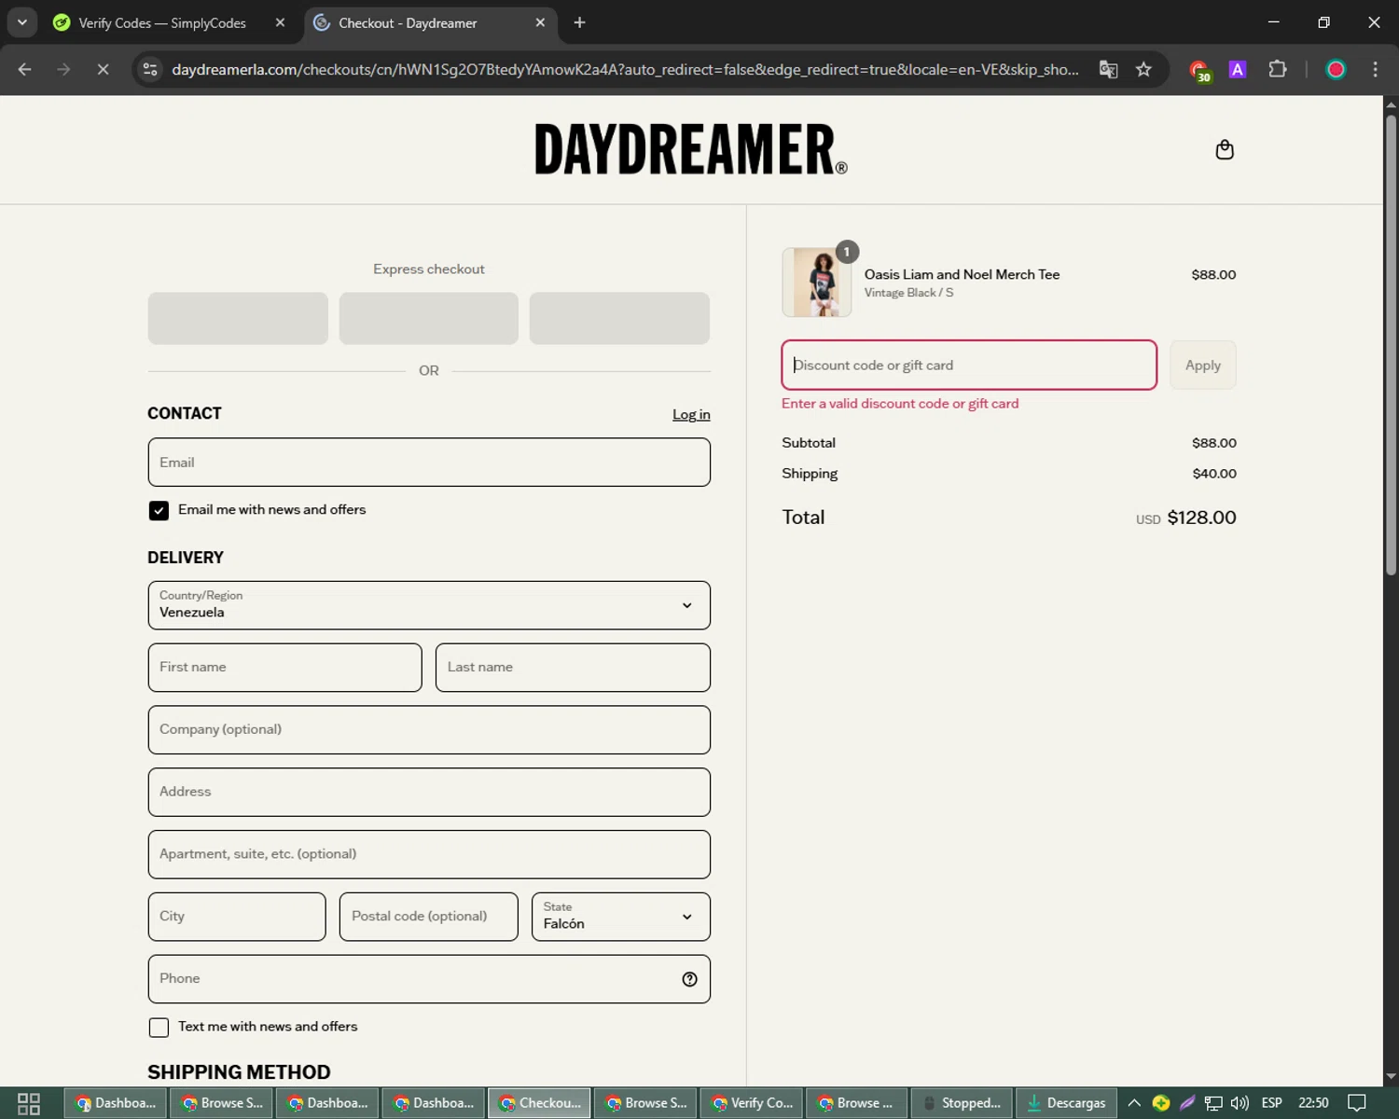Click the purple feather tray icon
Viewport: 1399px width, 1119px height.
(1187, 1103)
